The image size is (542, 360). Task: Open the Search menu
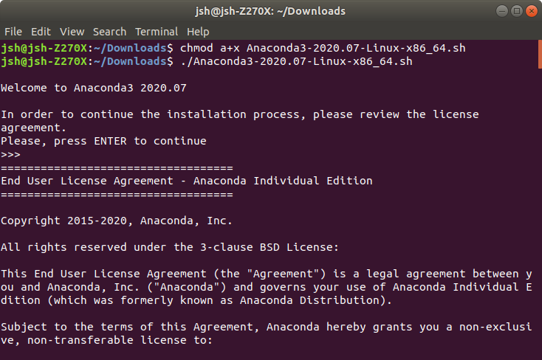point(109,32)
